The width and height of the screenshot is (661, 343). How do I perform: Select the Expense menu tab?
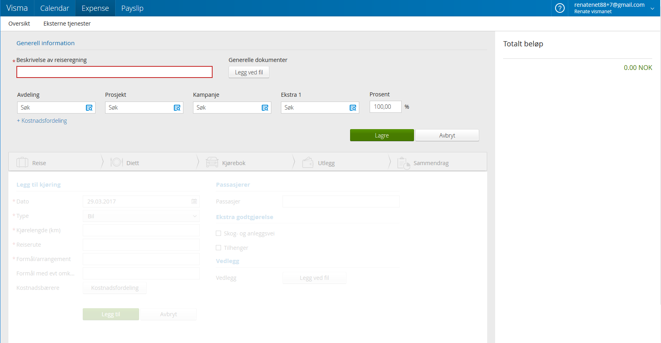(95, 8)
